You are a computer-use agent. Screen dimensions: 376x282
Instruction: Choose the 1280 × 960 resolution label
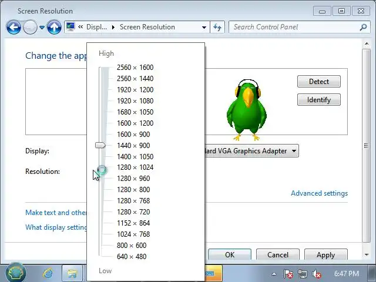click(x=133, y=179)
